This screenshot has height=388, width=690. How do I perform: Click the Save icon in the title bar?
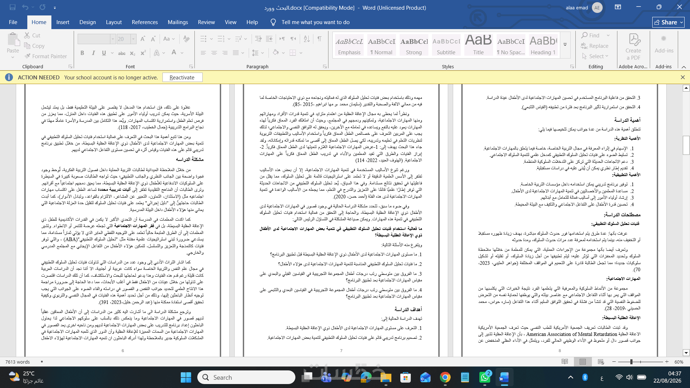pos(13,7)
